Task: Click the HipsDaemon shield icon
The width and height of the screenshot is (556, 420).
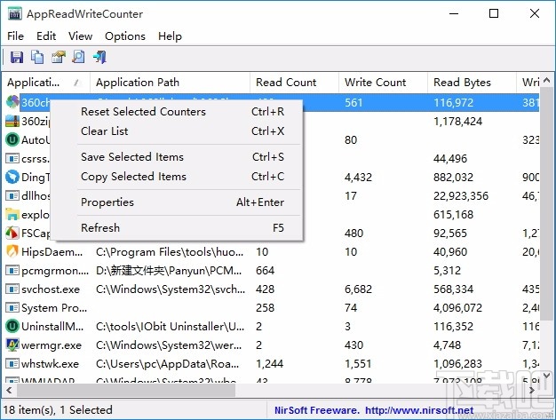Action: click(12, 251)
